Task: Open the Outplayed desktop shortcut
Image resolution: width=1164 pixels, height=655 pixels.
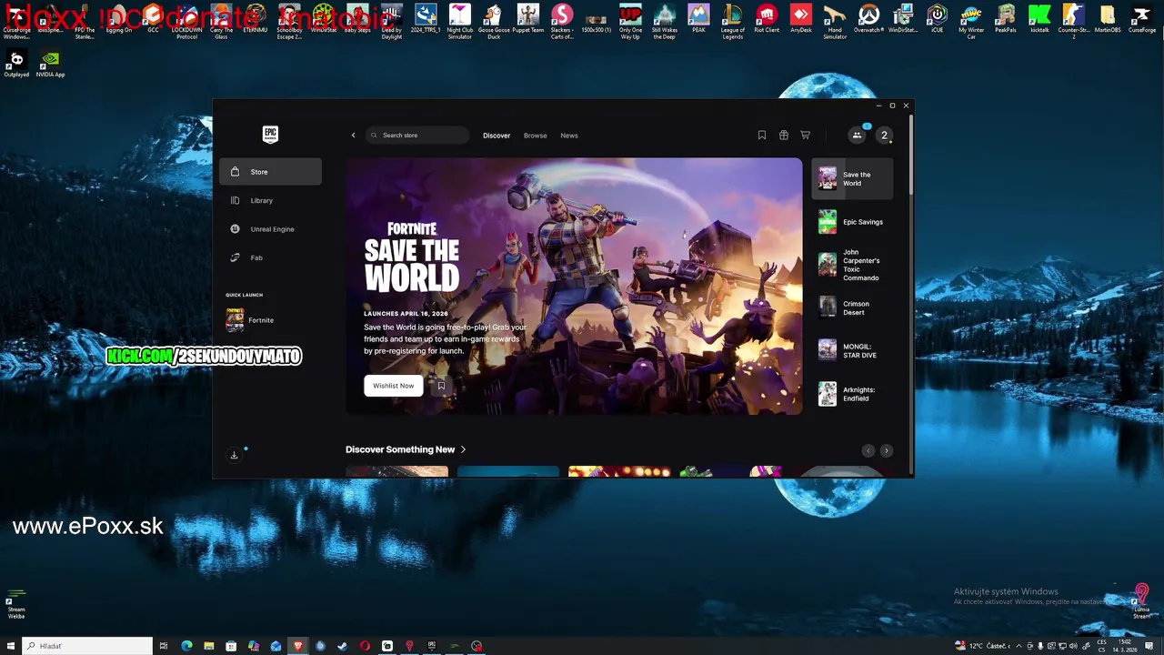Action: [x=16, y=63]
